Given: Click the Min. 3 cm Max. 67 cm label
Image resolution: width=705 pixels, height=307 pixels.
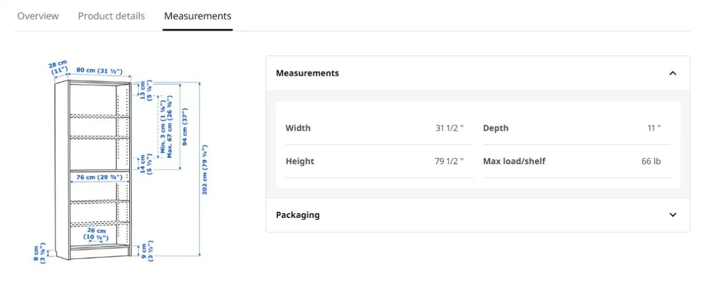Looking at the screenshot, I should [x=166, y=126].
